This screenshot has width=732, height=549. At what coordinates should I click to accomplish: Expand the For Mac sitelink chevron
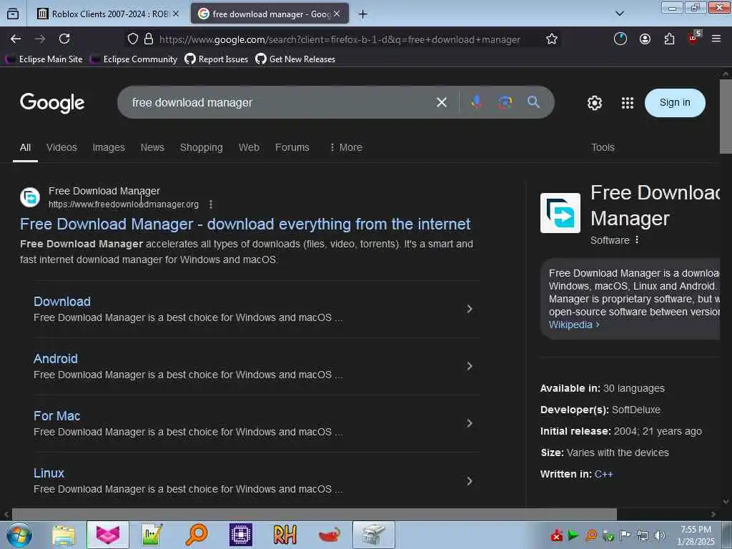[x=470, y=423]
